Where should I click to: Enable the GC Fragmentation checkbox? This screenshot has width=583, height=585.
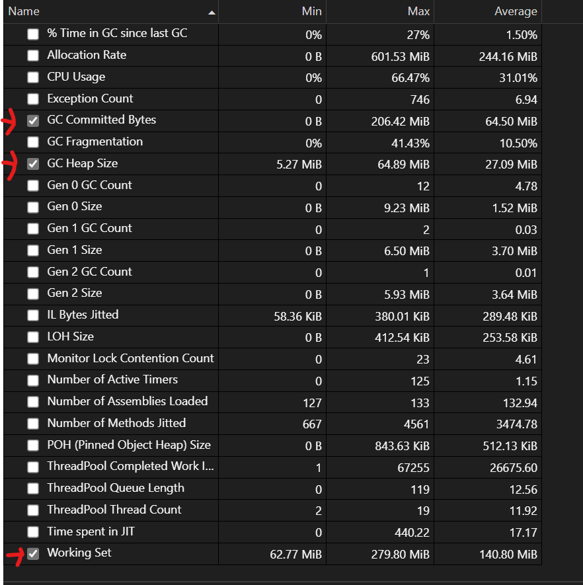pyautogui.click(x=33, y=142)
